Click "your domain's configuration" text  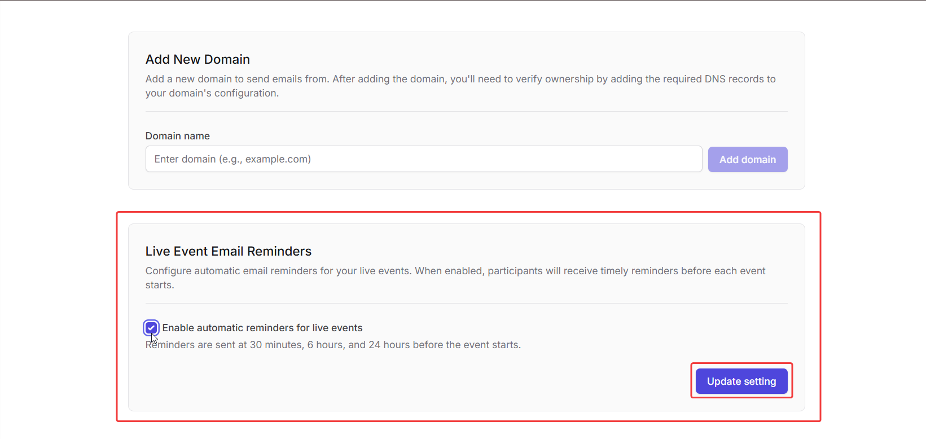tap(212, 93)
